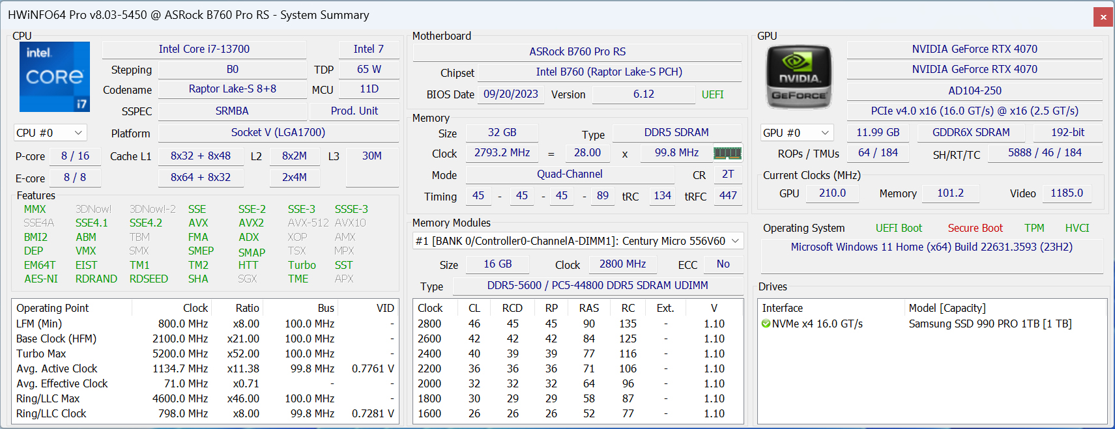
Task: Click the BIOS version 6.12 value
Action: [644, 94]
